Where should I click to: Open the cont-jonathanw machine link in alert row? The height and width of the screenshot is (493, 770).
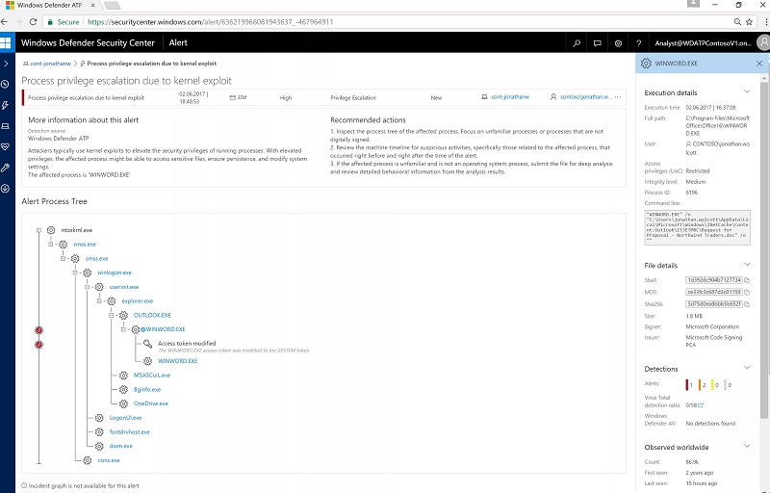[510, 97]
